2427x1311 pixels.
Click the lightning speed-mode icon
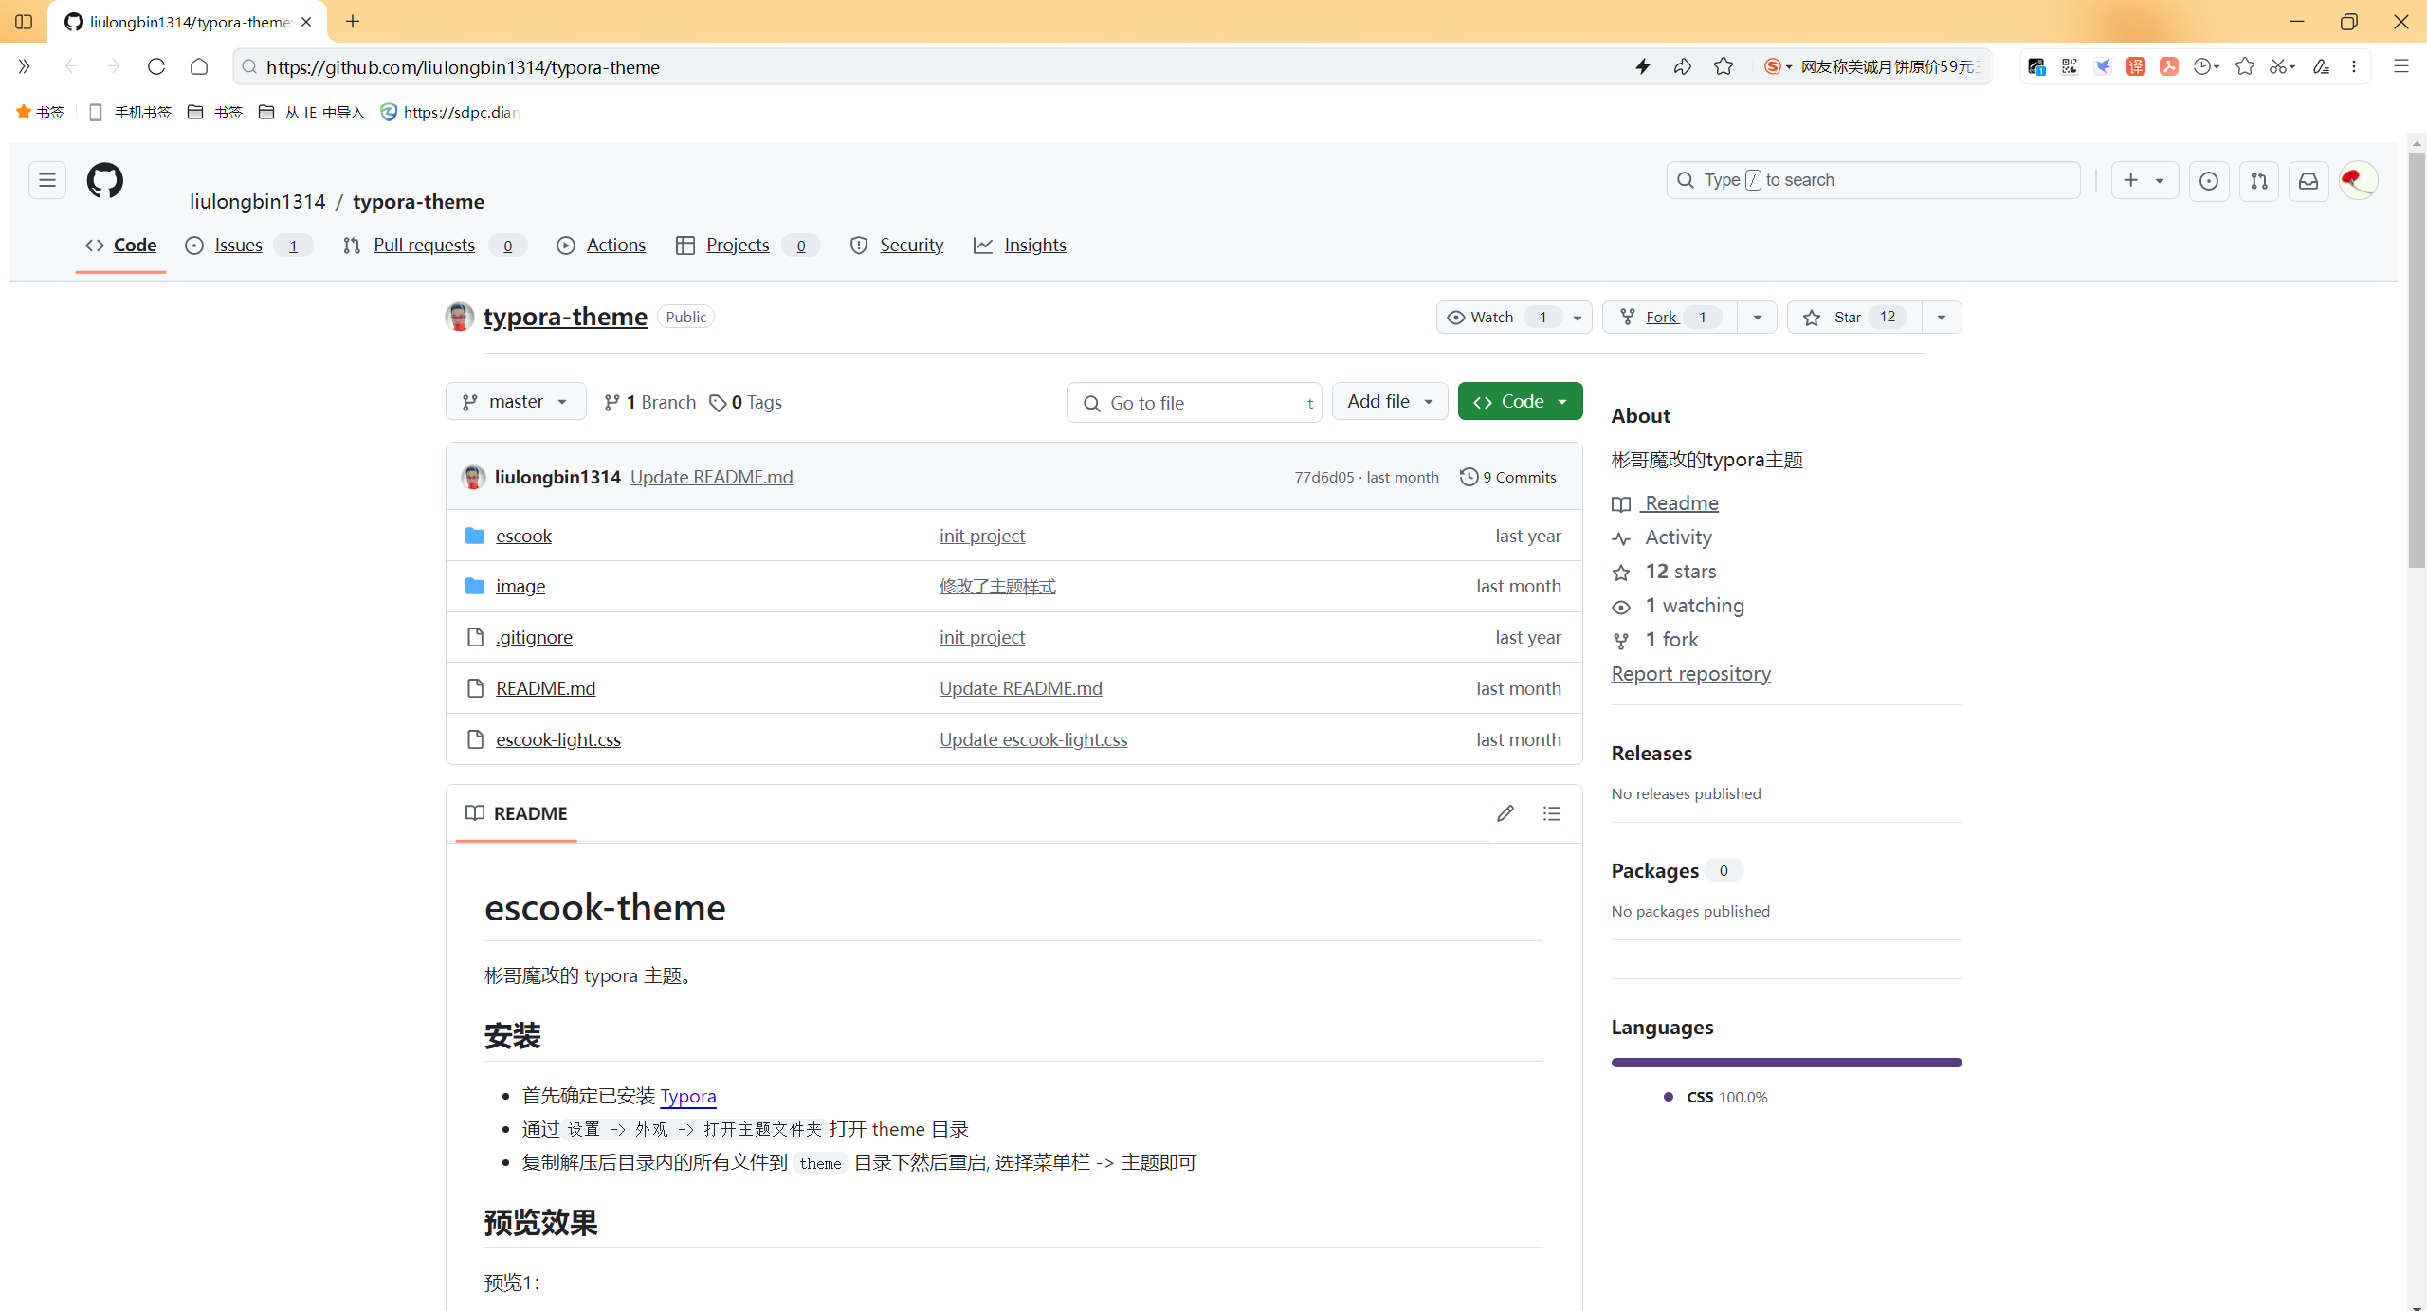click(x=1643, y=66)
